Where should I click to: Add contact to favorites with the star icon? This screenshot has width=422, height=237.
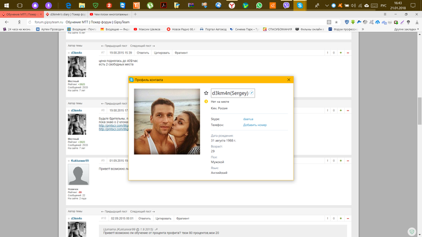click(206, 93)
